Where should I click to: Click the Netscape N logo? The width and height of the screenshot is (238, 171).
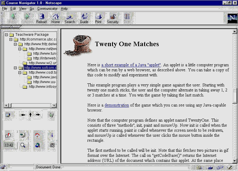pyautogui.click(x=232, y=18)
